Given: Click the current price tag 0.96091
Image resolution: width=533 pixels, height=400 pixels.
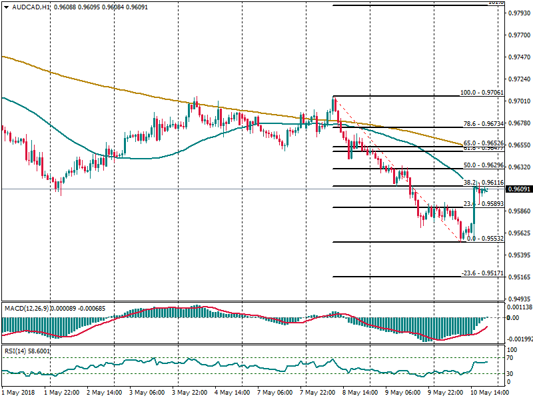Looking at the screenshot, I should coord(518,189).
